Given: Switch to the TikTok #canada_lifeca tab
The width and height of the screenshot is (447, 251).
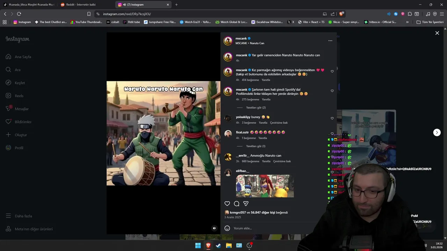Looking at the screenshot, I should tap(29, 5).
